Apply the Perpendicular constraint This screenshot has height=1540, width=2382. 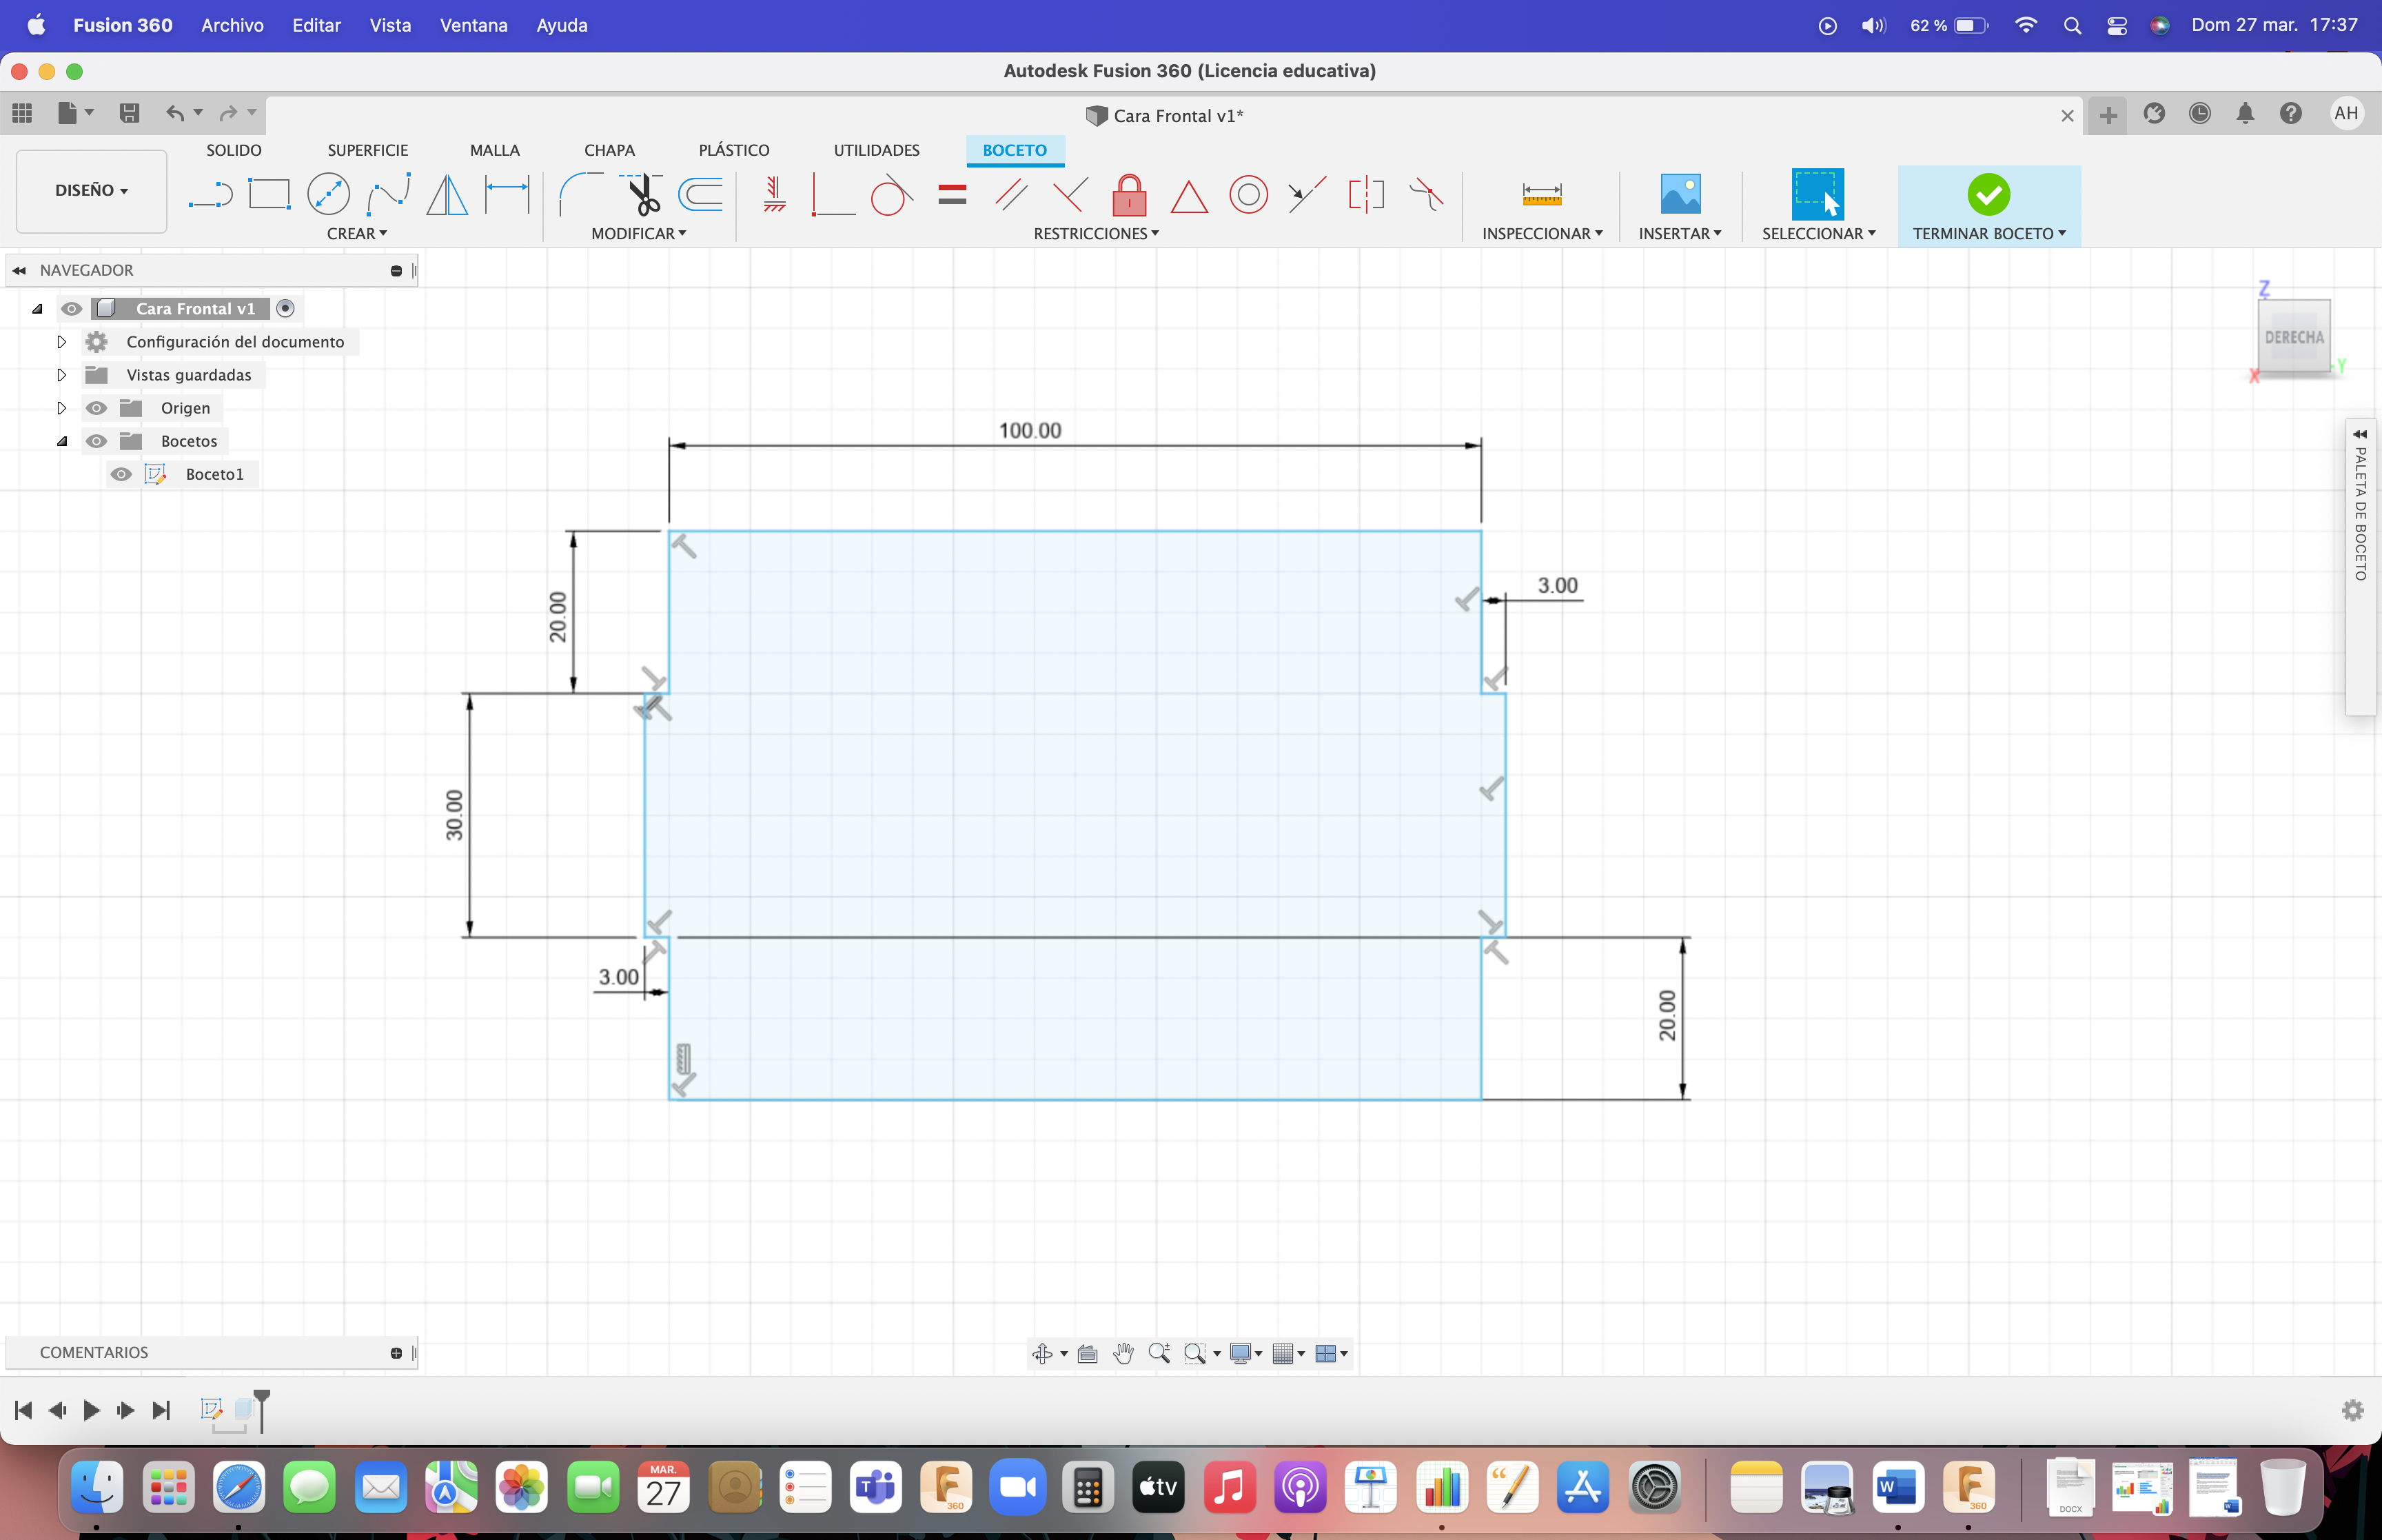1070,194
